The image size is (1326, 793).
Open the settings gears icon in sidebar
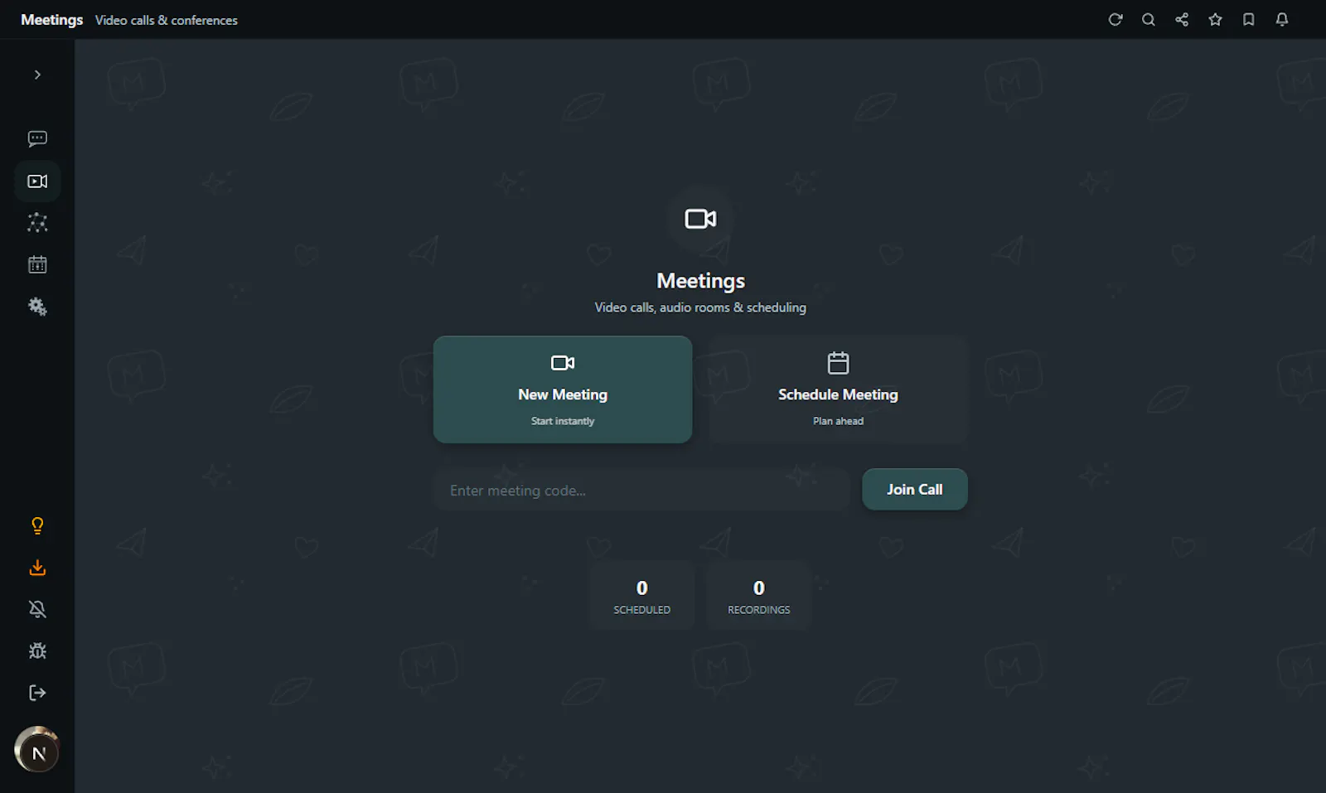point(37,307)
